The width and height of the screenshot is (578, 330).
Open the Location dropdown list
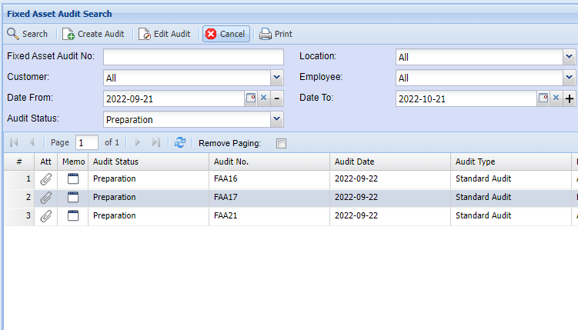point(569,57)
